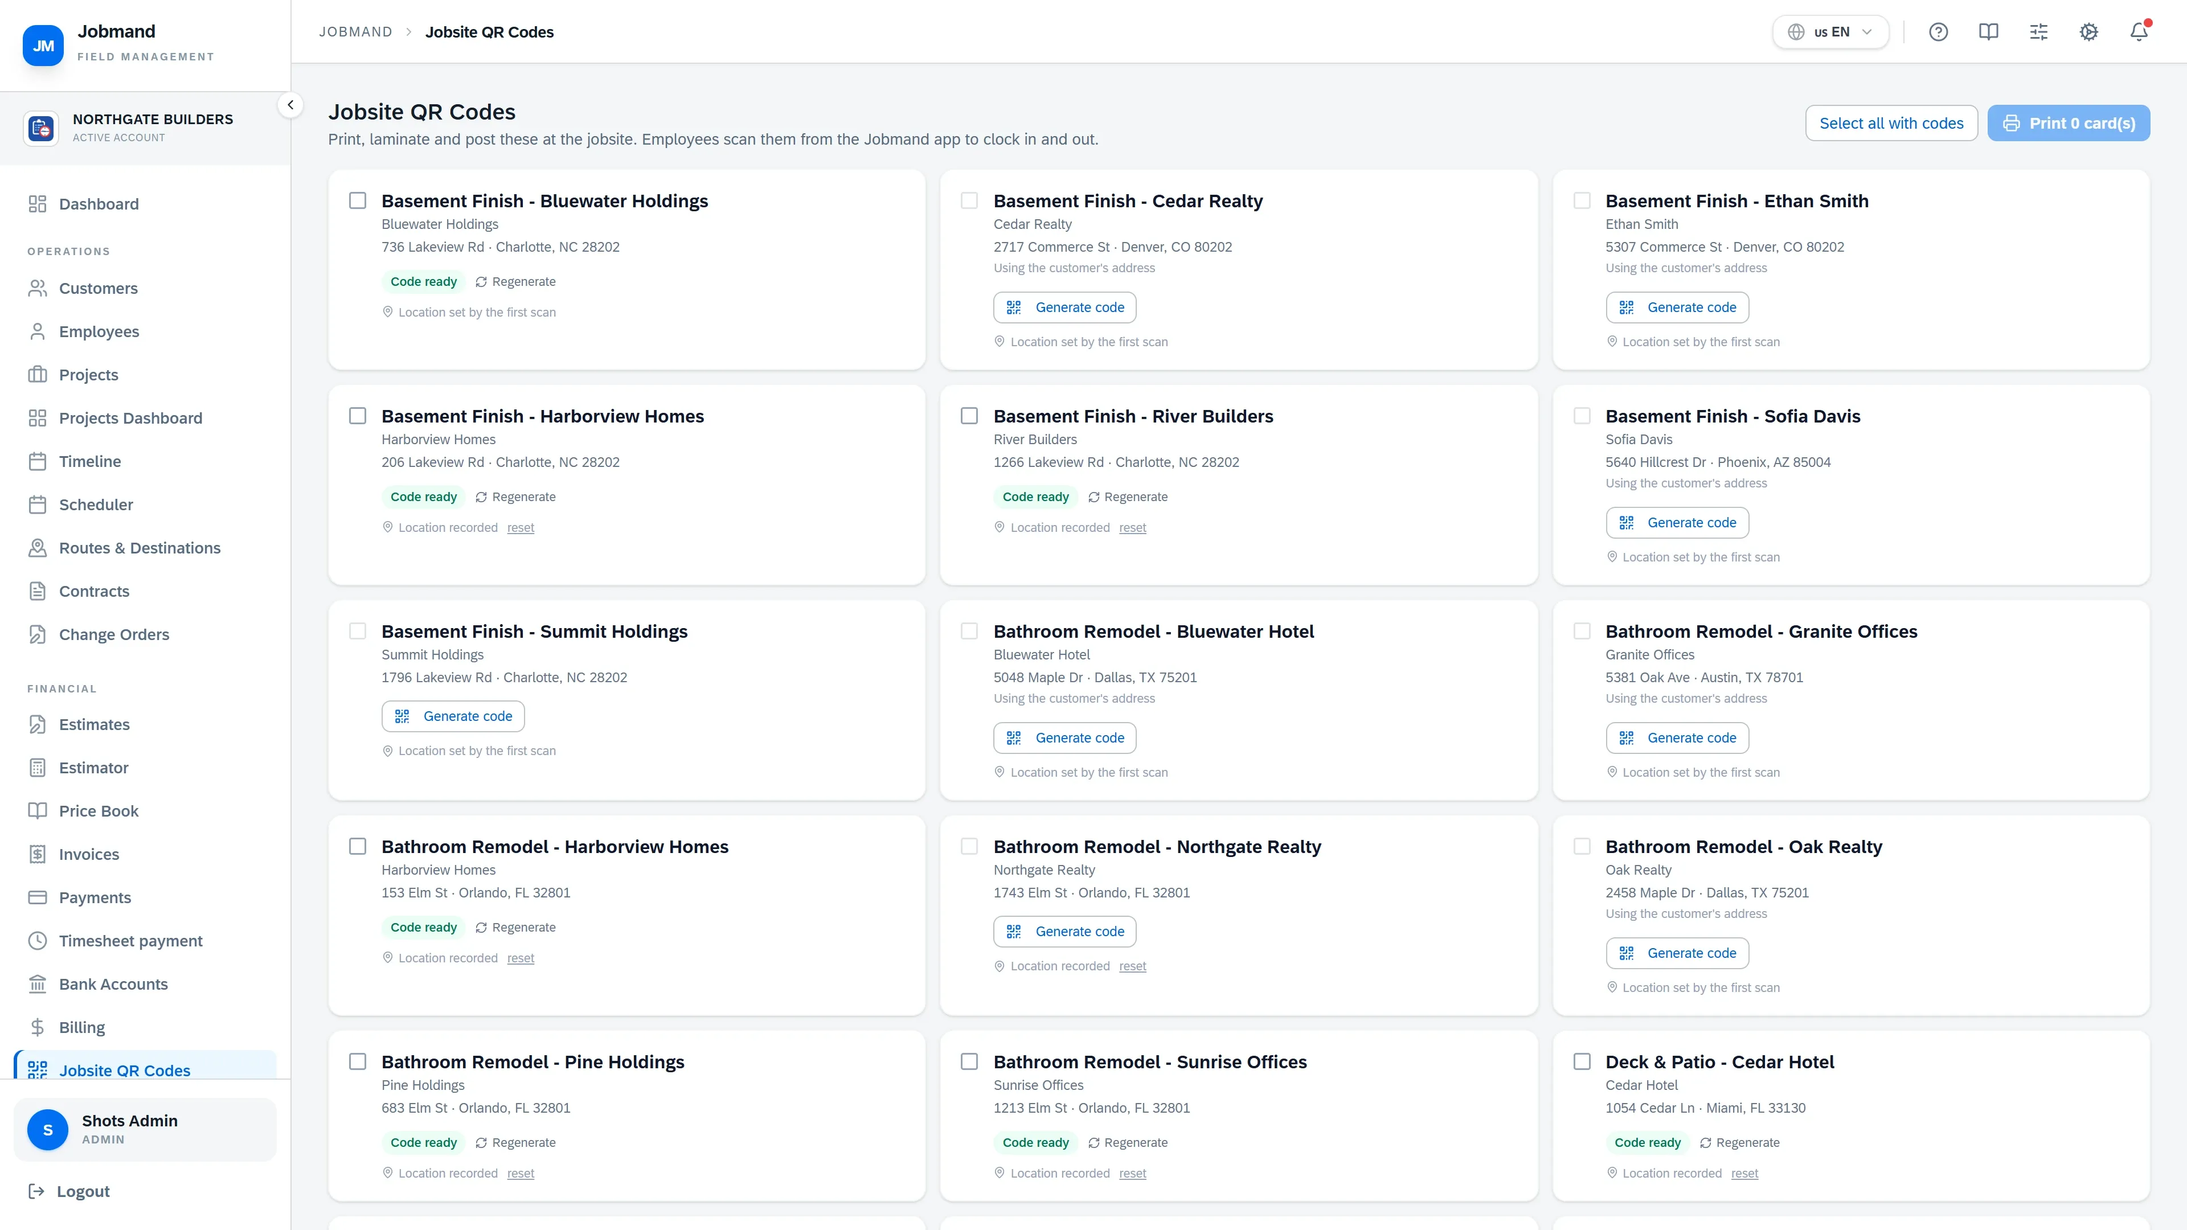Check Basement Finish - River Builders checkbox
The image size is (2187, 1230).
[x=969, y=416]
